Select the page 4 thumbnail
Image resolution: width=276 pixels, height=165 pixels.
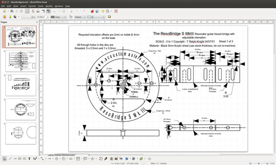click(x=21, y=109)
